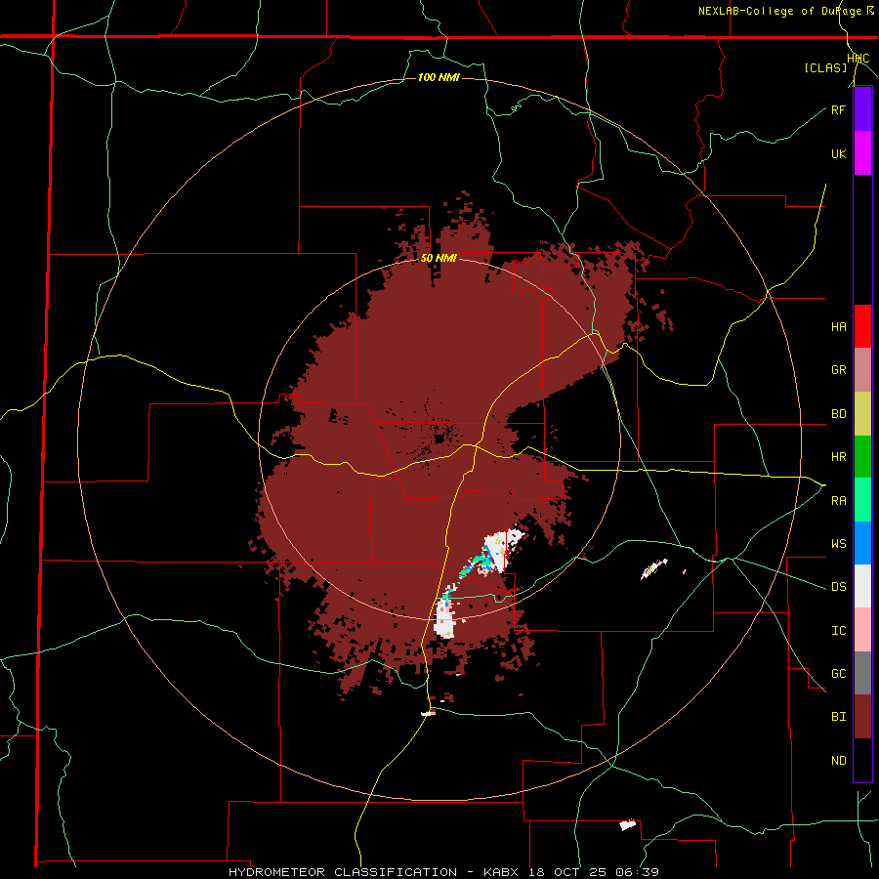Click the "BI" legend label
The height and width of the screenshot is (879, 879).
click(x=838, y=717)
